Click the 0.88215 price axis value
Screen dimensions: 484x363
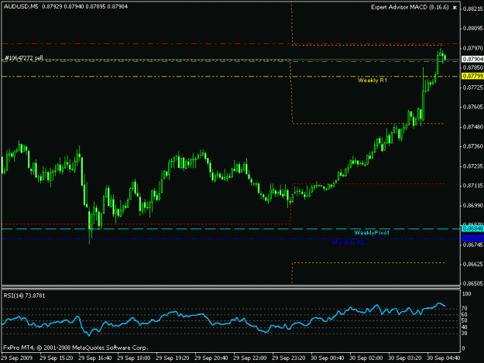click(473, 9)
